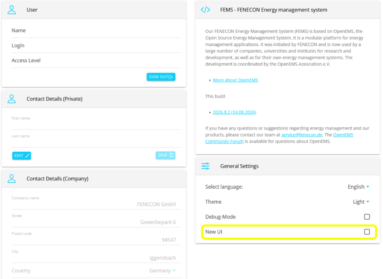This screenshot has height=279, width=383.
Task: Click the Last name input field
Action: click(x=96, y=140)
